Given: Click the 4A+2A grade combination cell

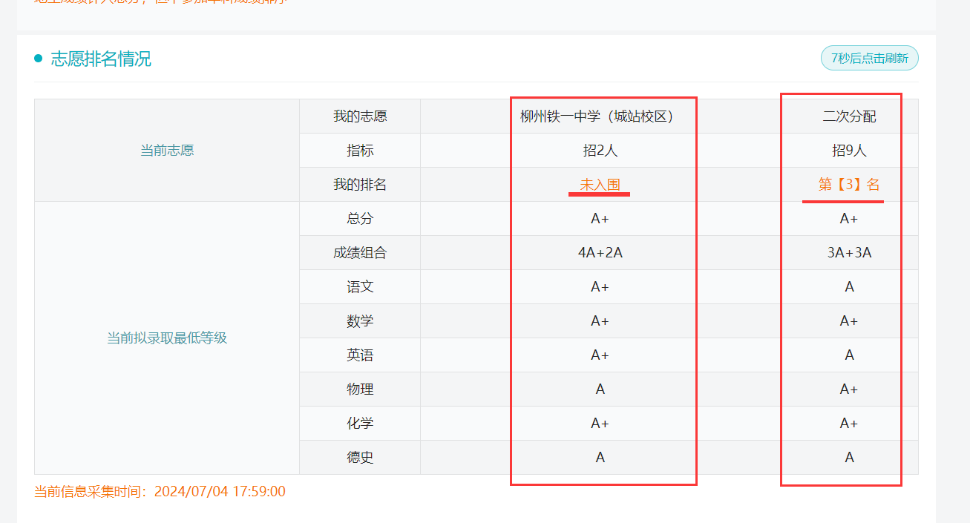Looking at the screenshot, I should click(600, 253).
